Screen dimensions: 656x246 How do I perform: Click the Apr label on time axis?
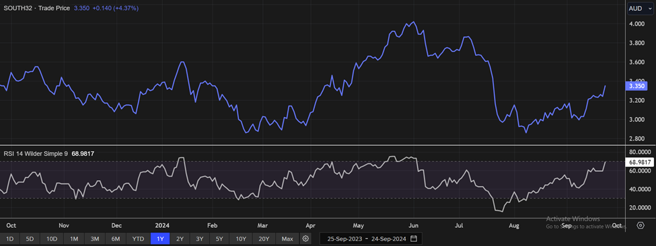(310, 226)
